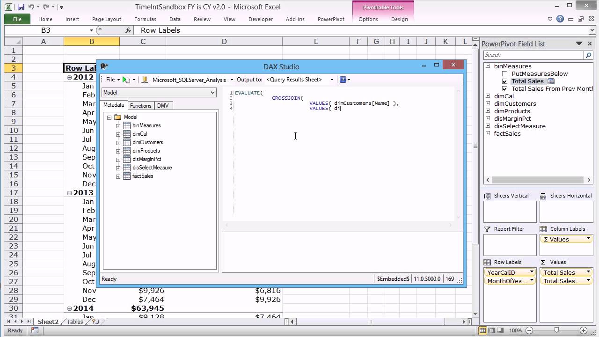Collapse the 2012 year group in the pivot table
Viewport: 599px width, 337px height.
pyautogui.click(x=69, y=77)
